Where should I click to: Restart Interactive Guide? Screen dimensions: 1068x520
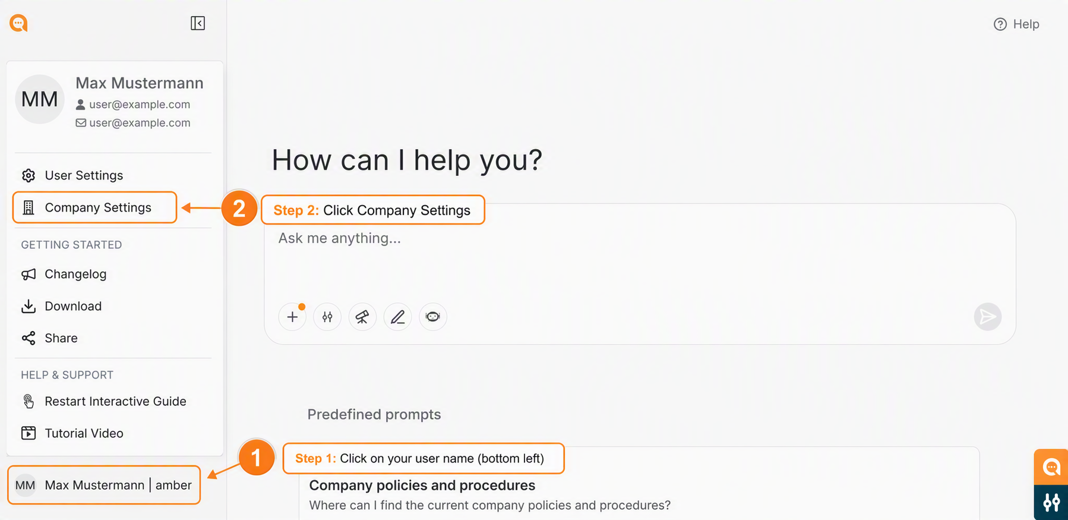[103, 401]
